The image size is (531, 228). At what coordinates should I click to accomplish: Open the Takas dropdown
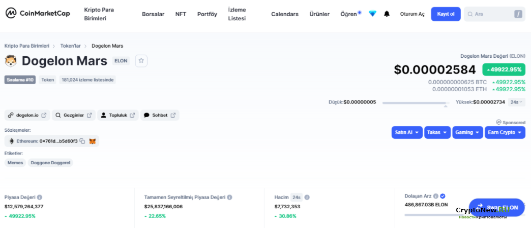tap(437, 132)
